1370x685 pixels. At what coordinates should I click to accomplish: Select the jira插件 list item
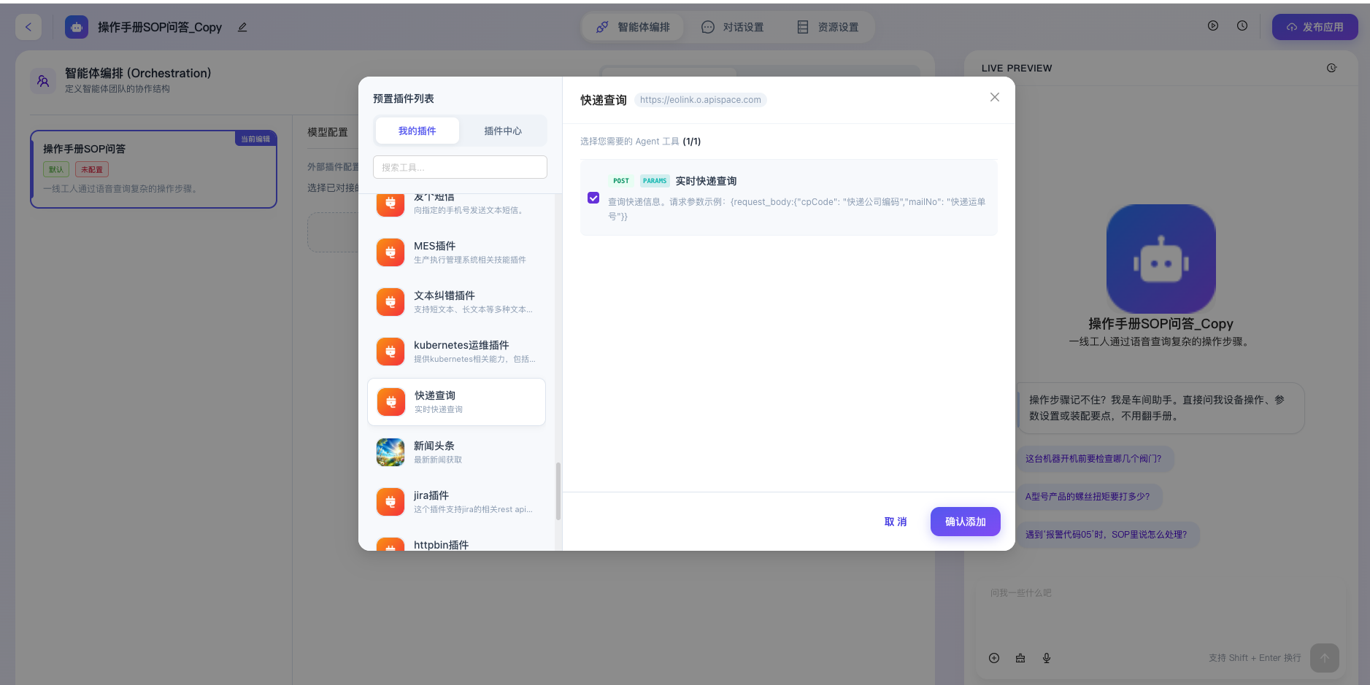point(456,502)
